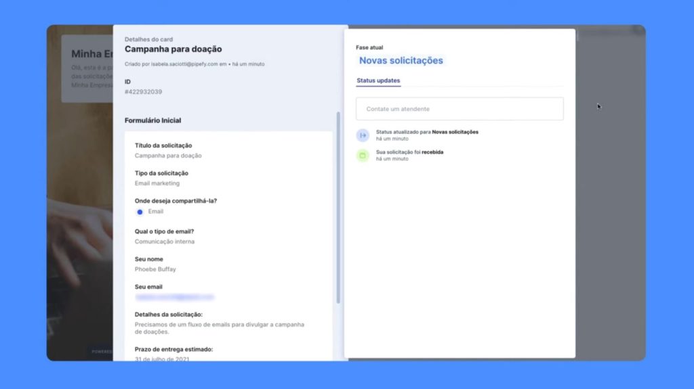Click the card ID #422932039
Screen dimensions: 694x389
click(143, 92)
